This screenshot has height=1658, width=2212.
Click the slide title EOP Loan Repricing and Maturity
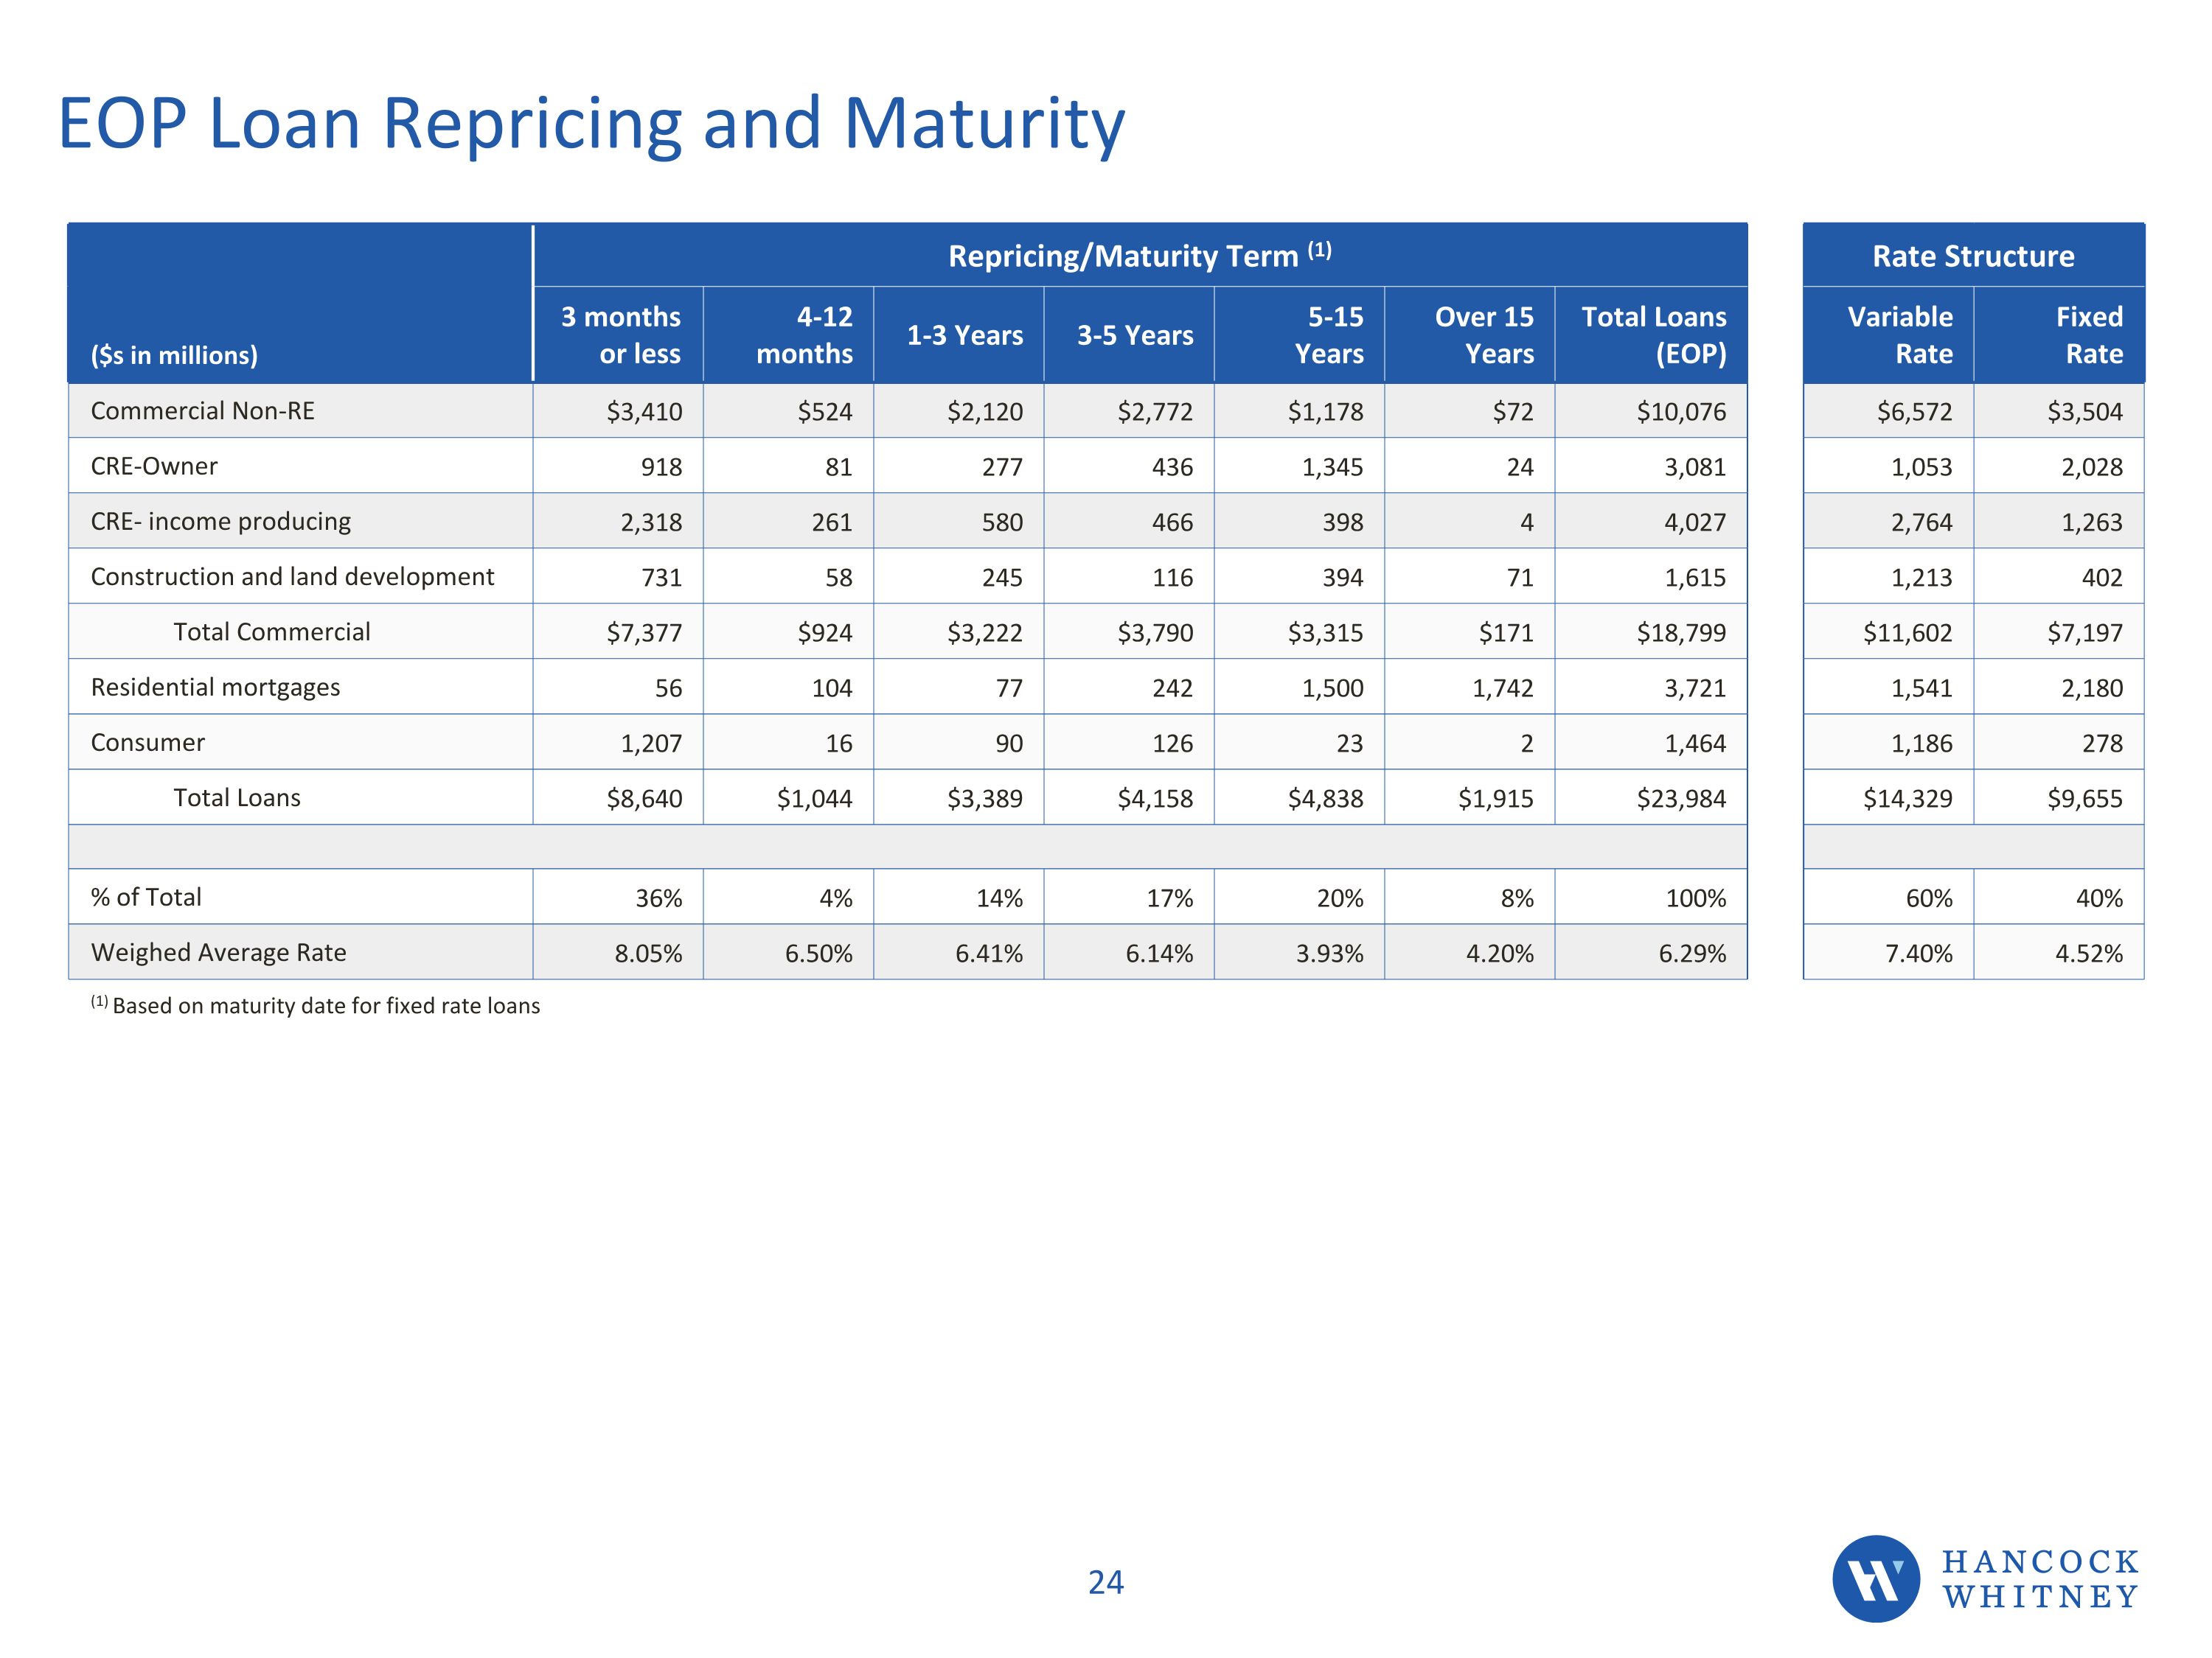[591, 124]
